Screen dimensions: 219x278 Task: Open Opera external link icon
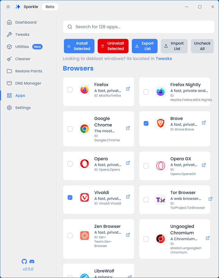point(128,163)
